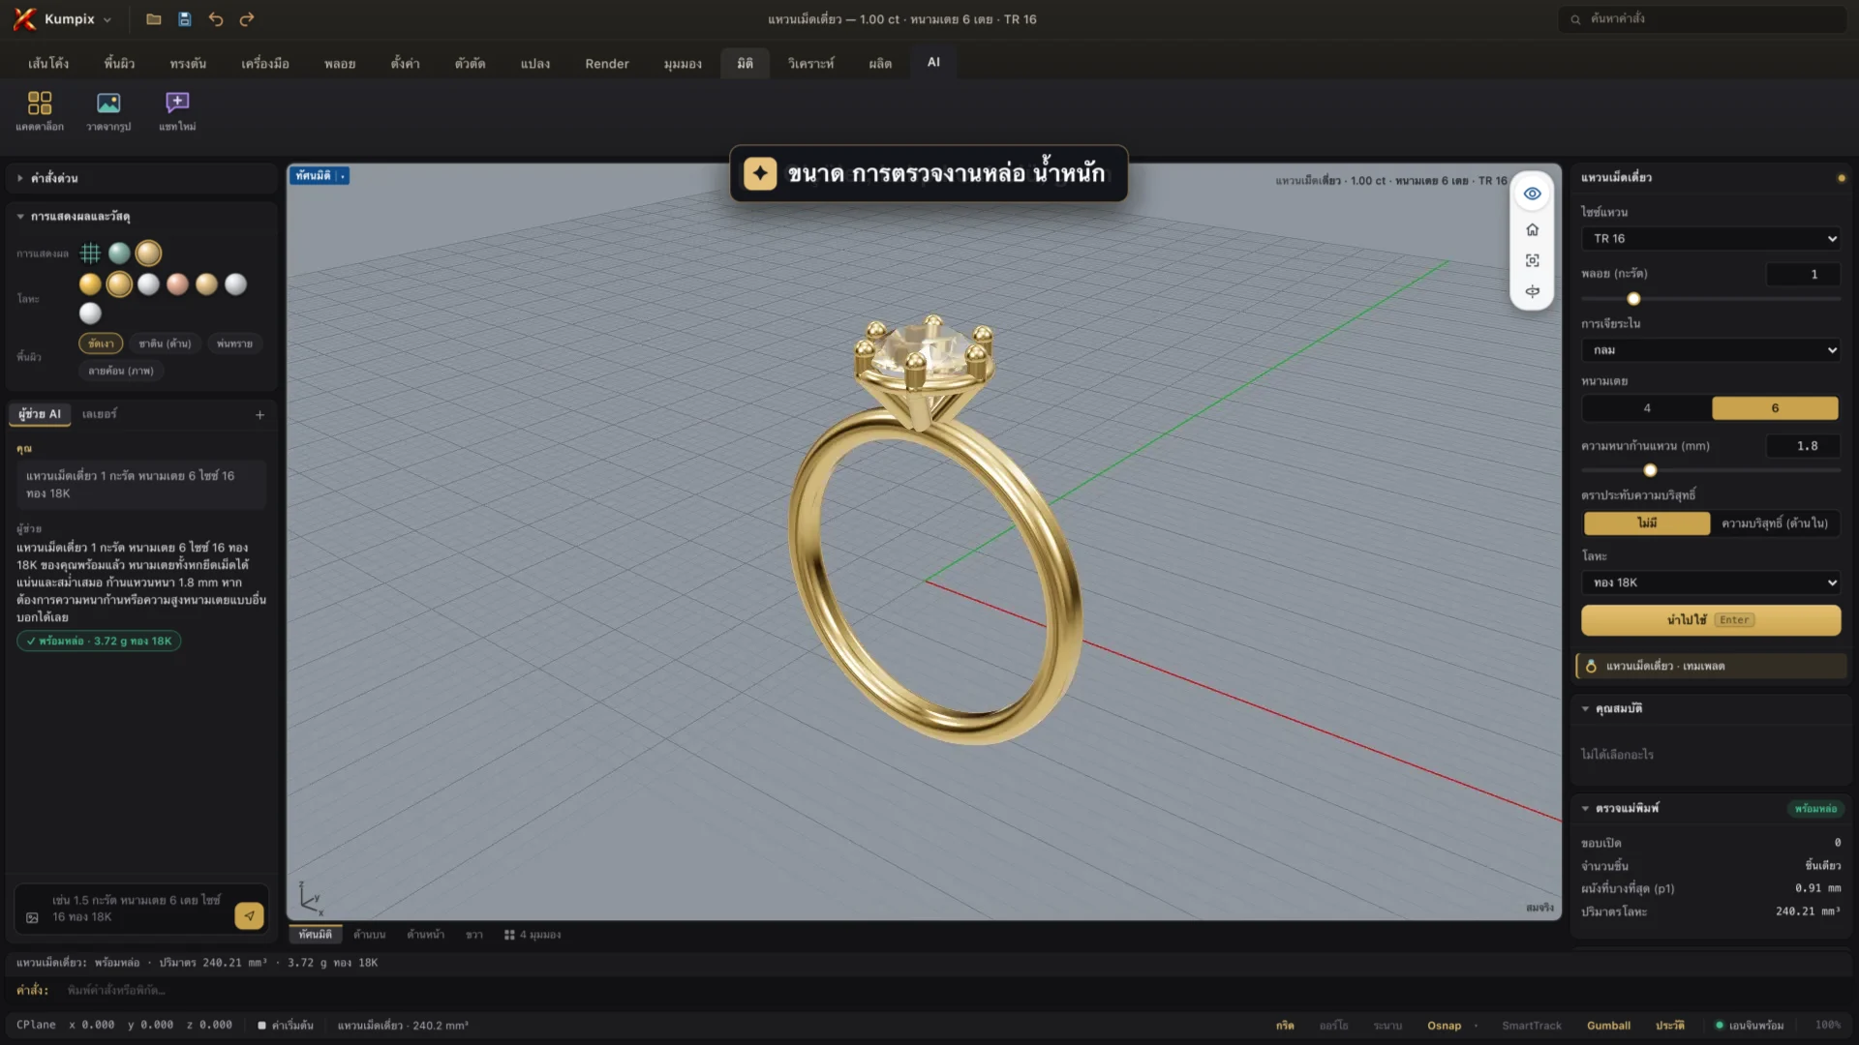Click the นำไปใช้ apply button
Viewport: 1859px width, 1045px height.
point(1711,620)
